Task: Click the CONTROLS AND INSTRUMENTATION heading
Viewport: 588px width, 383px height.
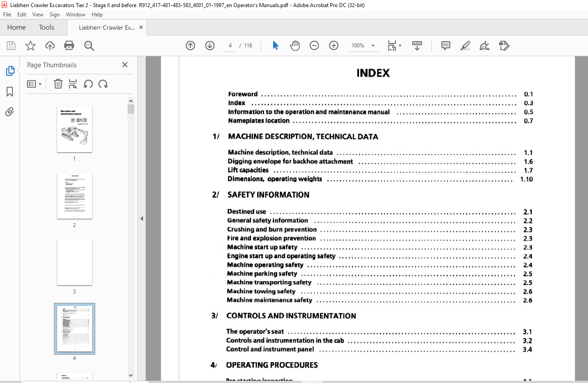Action: click(x=291, y=316)
